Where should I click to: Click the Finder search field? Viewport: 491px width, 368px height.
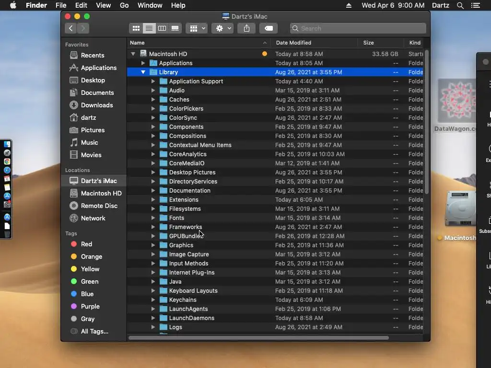tap(358, 28)
